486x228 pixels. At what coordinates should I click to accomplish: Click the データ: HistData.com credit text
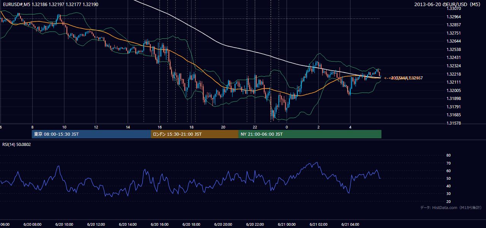(x=451, y=208)
